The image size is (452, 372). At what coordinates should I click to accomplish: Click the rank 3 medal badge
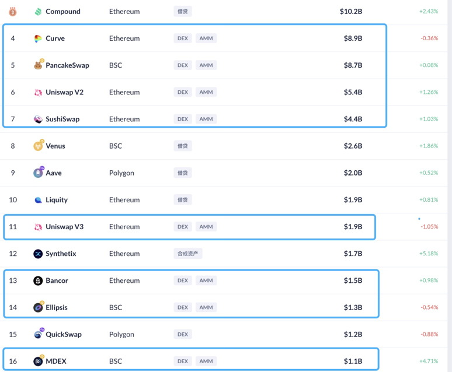tap(13, 12)
